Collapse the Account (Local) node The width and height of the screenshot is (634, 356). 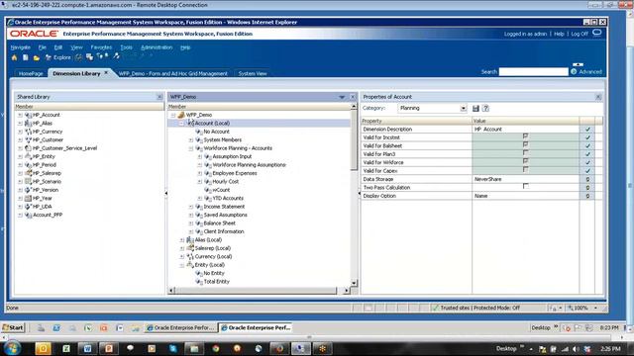[182, 124]
